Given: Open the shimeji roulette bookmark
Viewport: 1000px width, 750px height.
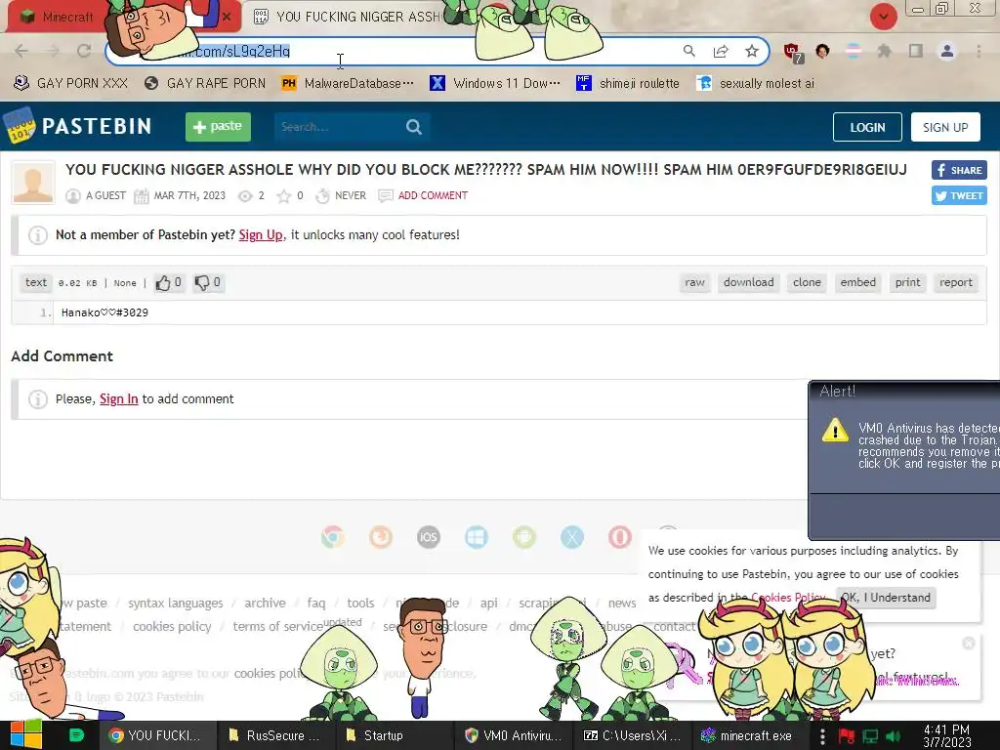Looking at the screenshot, I should pyautogui.click(x=628, y=84).
